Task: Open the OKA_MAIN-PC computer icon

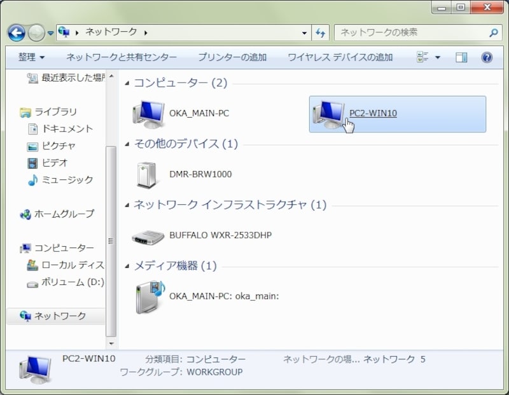Action: tap(146, 113)
